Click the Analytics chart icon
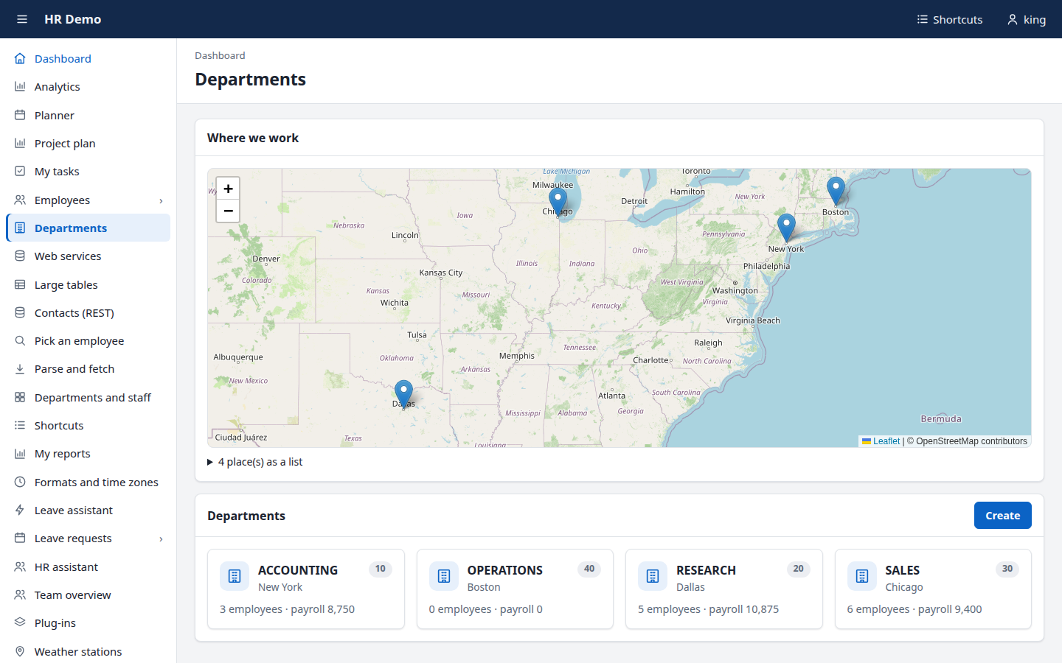 20,87
